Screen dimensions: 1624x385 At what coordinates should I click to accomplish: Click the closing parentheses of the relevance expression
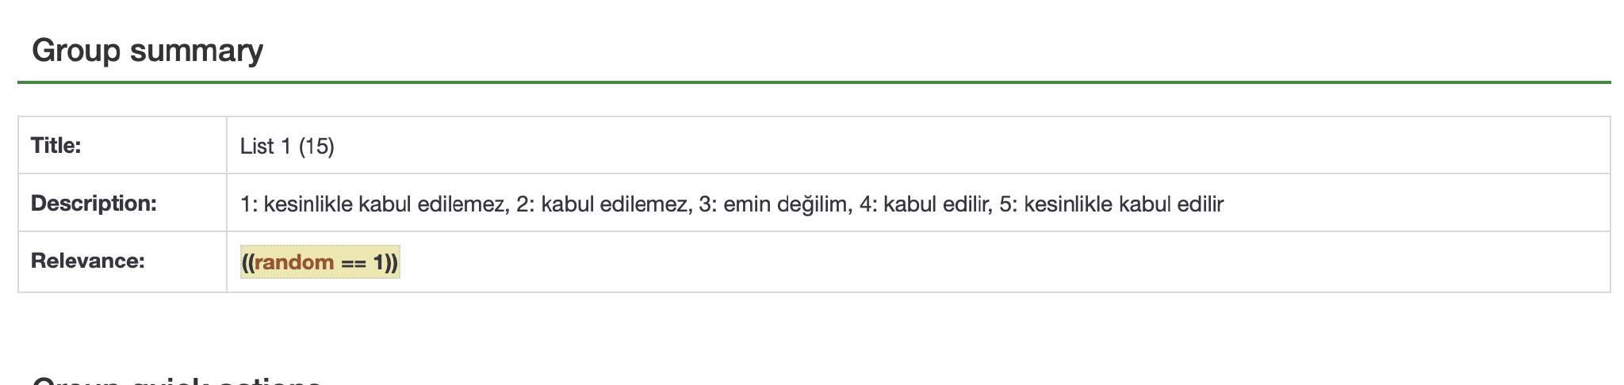[x=391, y=262]
